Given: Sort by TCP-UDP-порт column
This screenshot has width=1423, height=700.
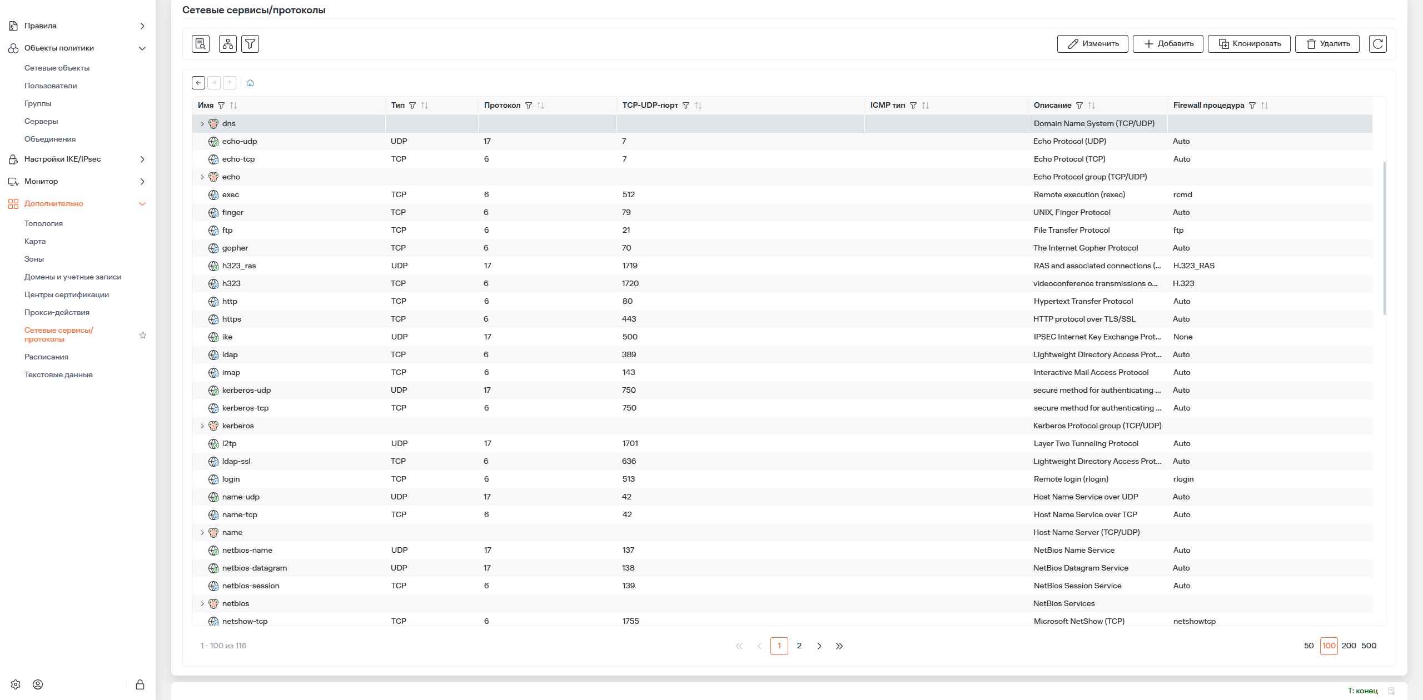Looking at the screenshot, I should coord(698,106).
